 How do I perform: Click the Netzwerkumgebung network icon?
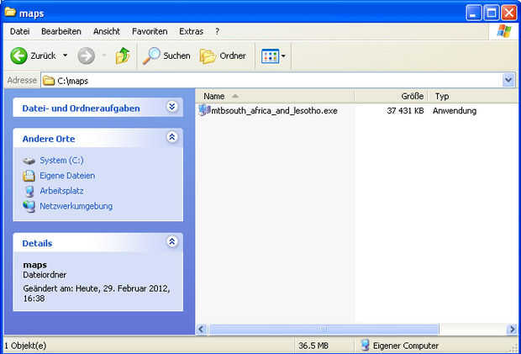29,206
